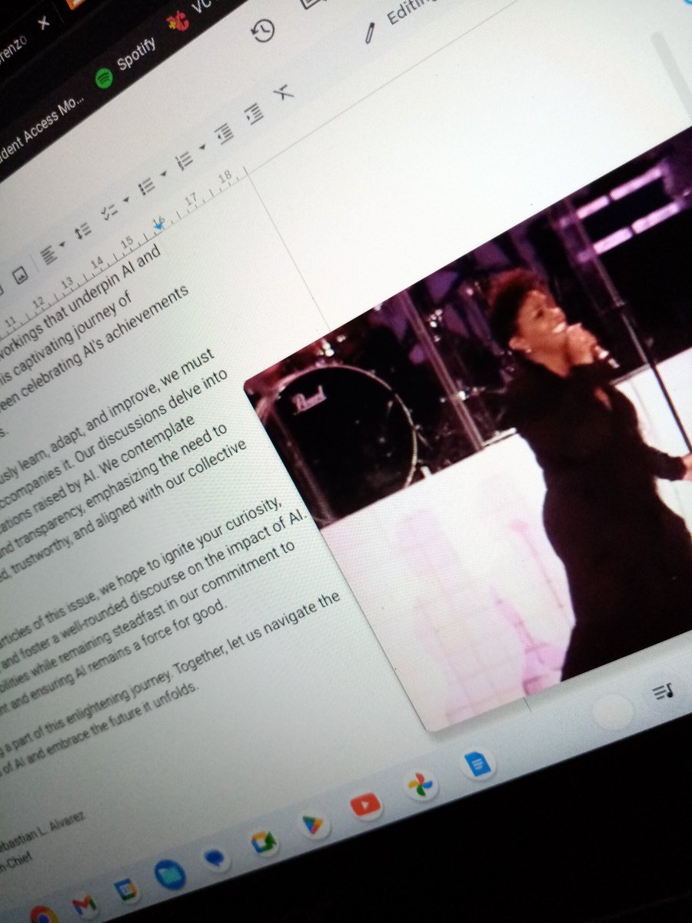Image resolution: width=692 pixels, height=923 pixels.
Task: Launch Google Photos from the shelf
Action: [x=420, y=785]
